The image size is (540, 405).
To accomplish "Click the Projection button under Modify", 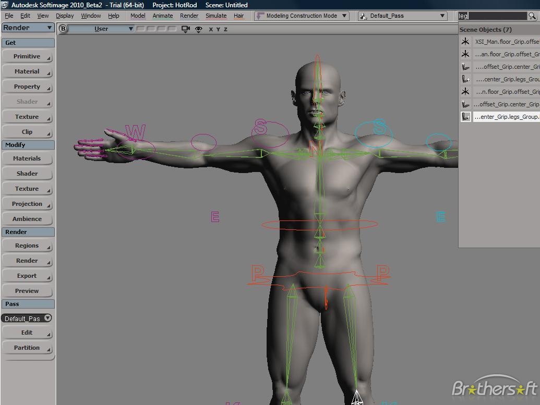I will coord(27,204).
